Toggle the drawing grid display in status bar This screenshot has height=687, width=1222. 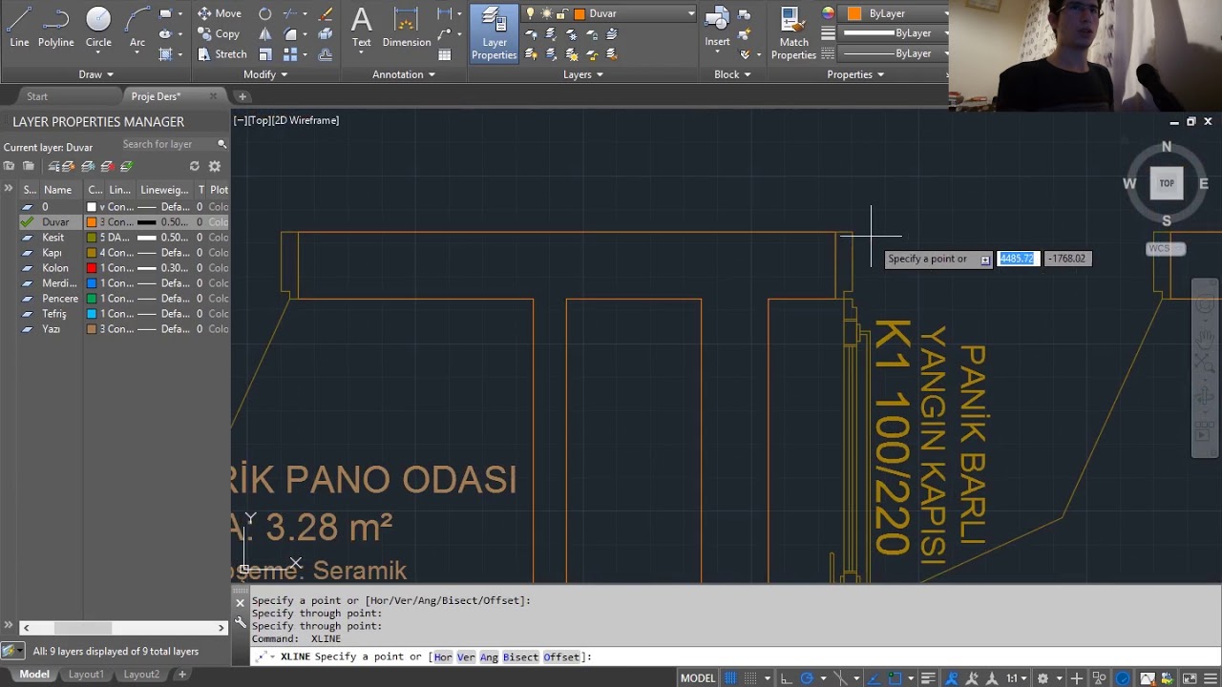(731, 678)
